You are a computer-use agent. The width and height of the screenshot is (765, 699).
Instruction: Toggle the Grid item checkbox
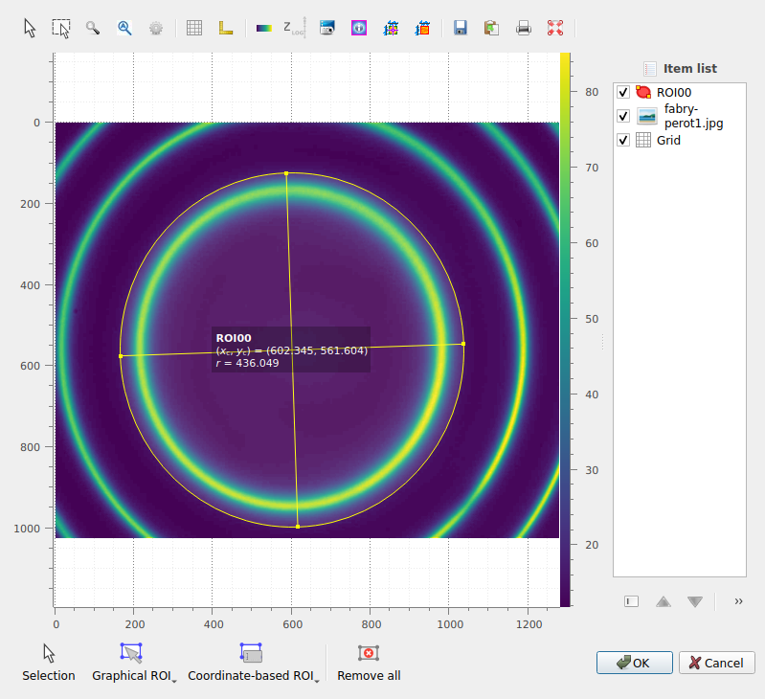pos(623,140)
